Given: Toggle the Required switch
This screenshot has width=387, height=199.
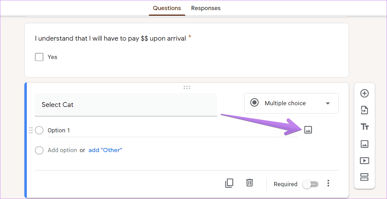Looking at the screenshot, I should (310, 184).
